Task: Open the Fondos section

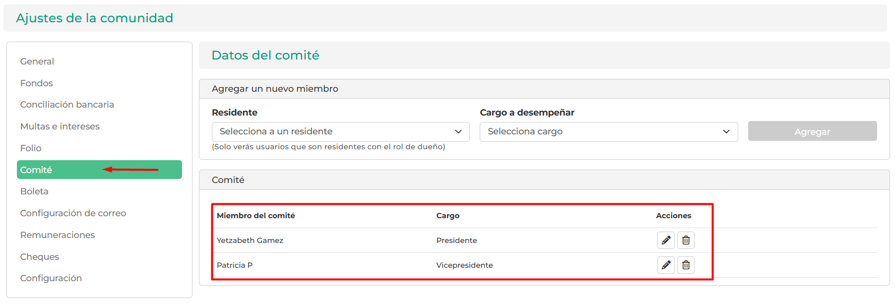Action: [37, 83]
